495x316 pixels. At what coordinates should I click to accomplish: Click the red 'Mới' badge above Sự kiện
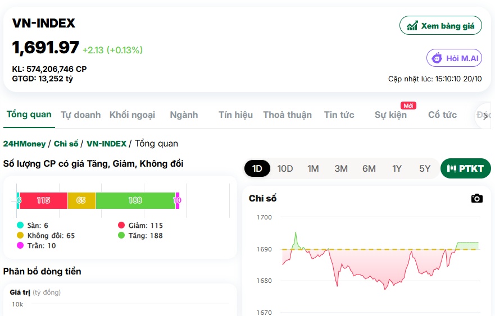coord(408,106)
